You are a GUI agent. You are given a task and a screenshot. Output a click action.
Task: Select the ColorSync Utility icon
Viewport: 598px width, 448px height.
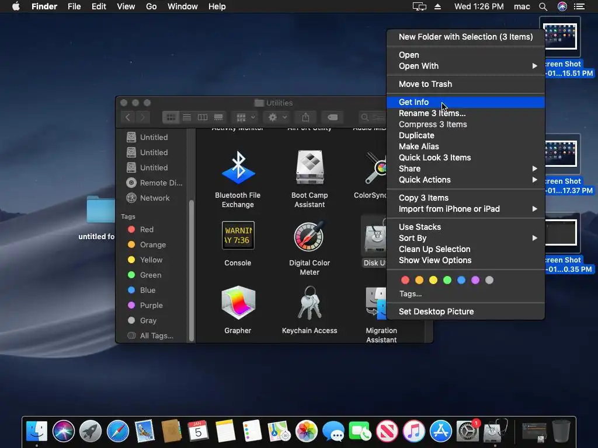376,167
